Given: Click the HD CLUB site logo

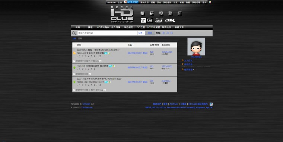Looking at the screenshot, I should coord(122,14).
